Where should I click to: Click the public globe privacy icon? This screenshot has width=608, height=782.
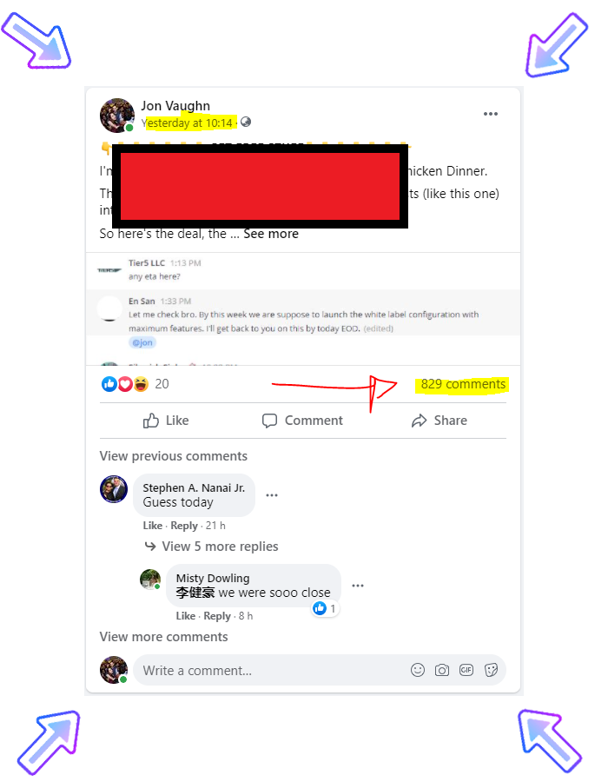coord(246,122)
